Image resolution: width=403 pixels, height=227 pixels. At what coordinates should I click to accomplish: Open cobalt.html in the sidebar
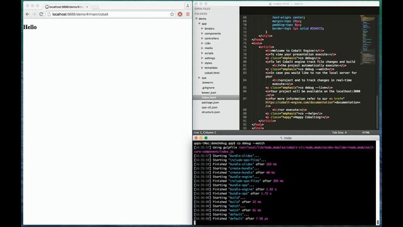(212, 73)
